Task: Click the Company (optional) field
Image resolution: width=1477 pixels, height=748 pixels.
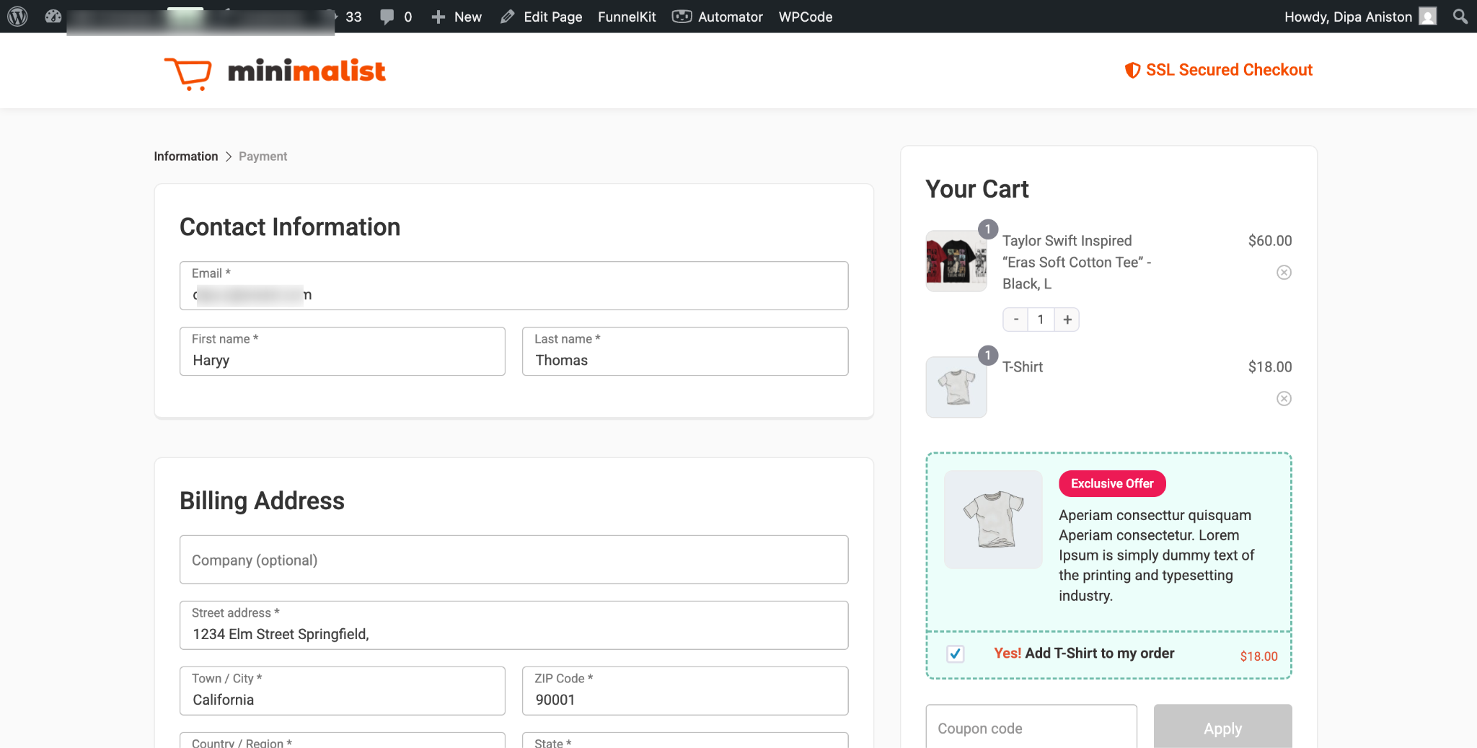Action: tap(513, 560)
